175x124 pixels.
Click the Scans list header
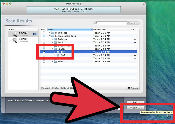(x=23, y=30)
